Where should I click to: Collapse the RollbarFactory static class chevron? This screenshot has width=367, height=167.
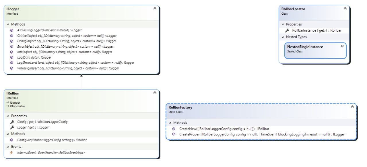coord(352,107)
